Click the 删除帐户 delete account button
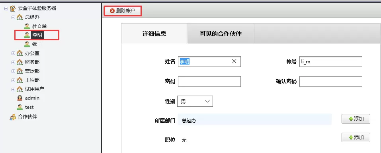 coord(123,11)
